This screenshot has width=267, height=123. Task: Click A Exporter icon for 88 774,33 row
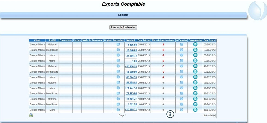coord(181,77)
